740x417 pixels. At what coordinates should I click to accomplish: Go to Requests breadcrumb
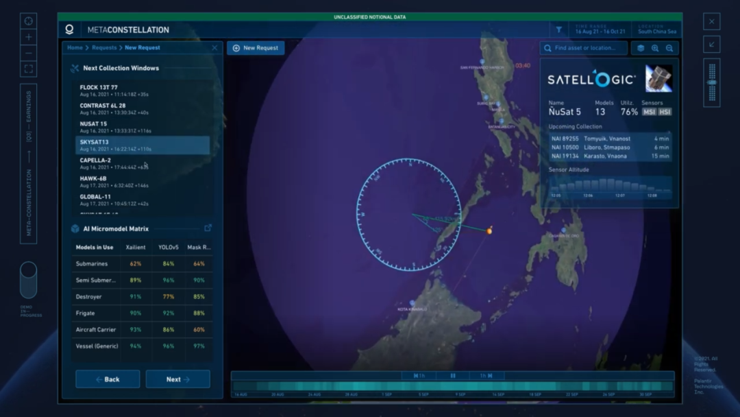click(x=104, y=48)
